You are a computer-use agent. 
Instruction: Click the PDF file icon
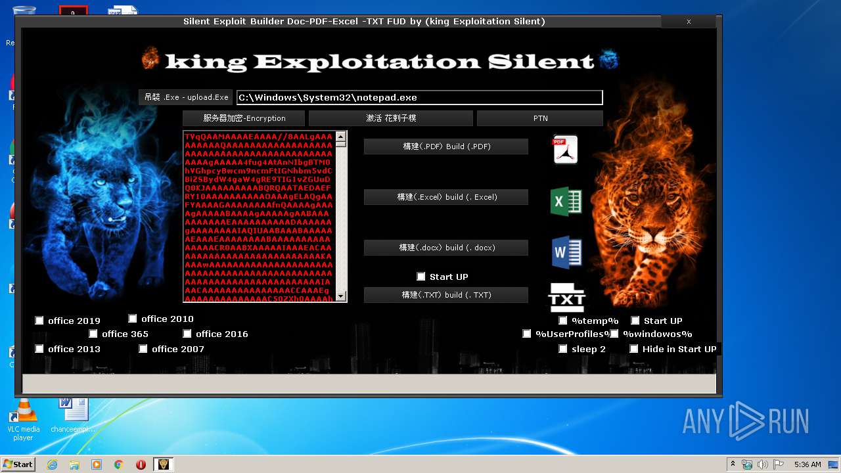point(565,149)
